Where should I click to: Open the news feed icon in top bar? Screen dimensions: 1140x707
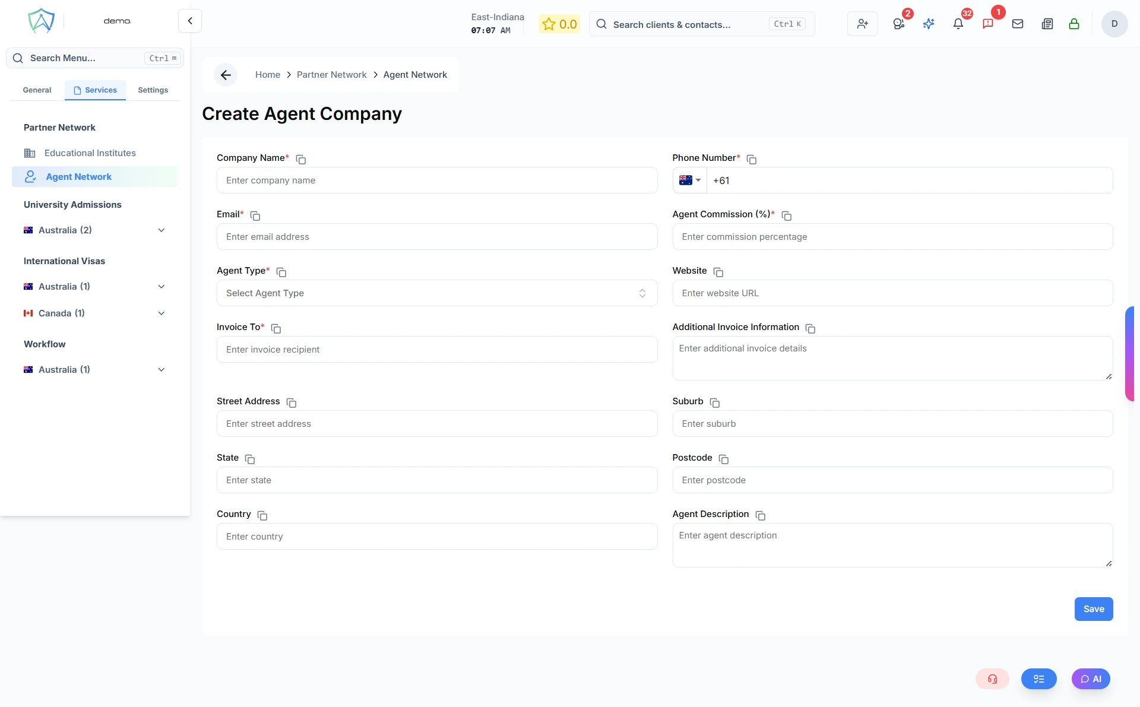[x=1047, y=24]
